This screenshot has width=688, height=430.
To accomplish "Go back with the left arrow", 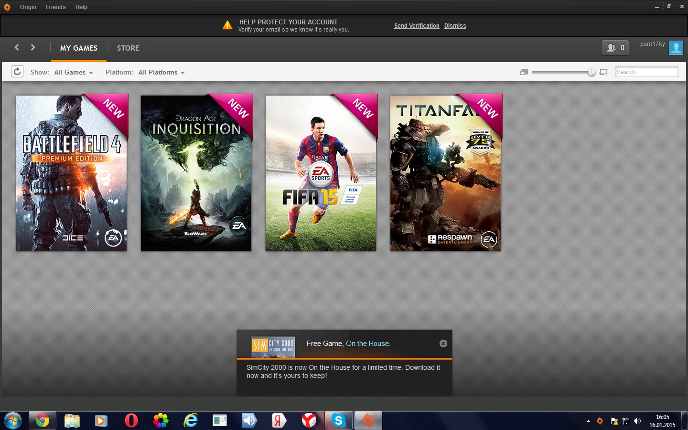I will 17,47.
